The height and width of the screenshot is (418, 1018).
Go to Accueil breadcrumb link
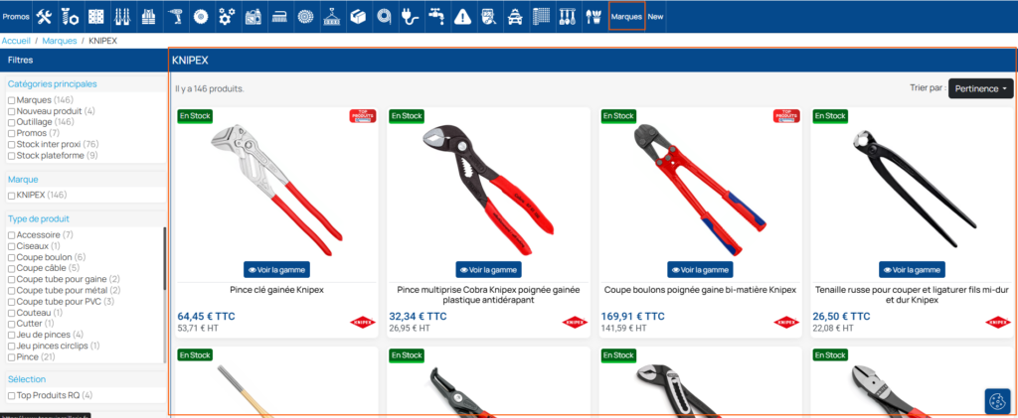tap(16, 41)
